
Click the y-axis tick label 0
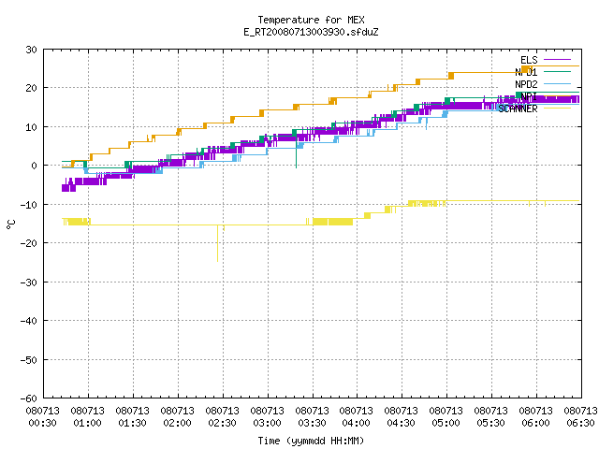pyautogui.click(x=35, y=166)
